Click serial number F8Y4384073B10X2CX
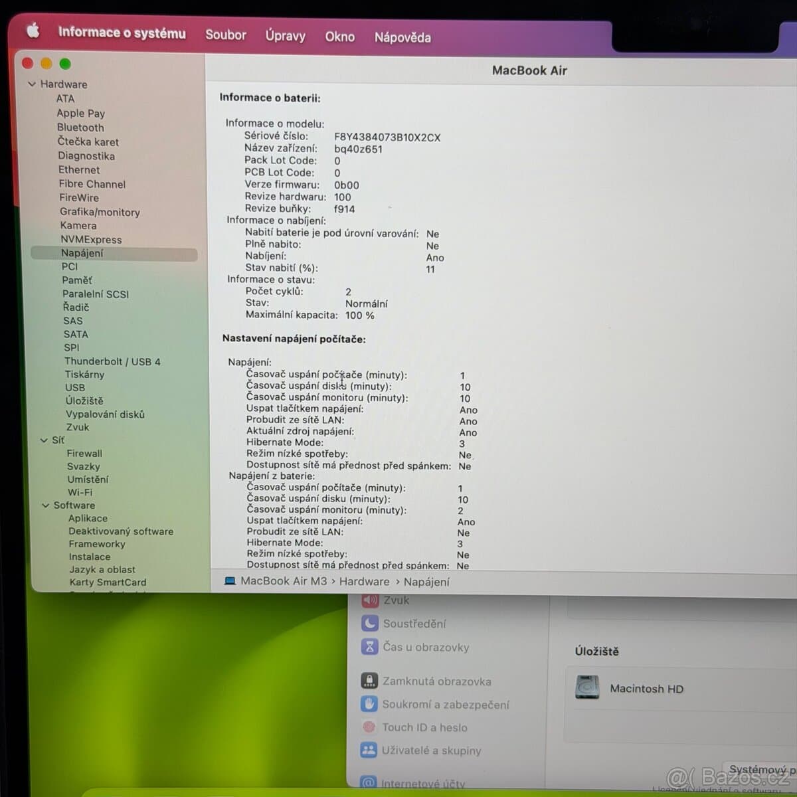Image resolution: width=797 pixels, height=797 pixels. tap(387, 137)
